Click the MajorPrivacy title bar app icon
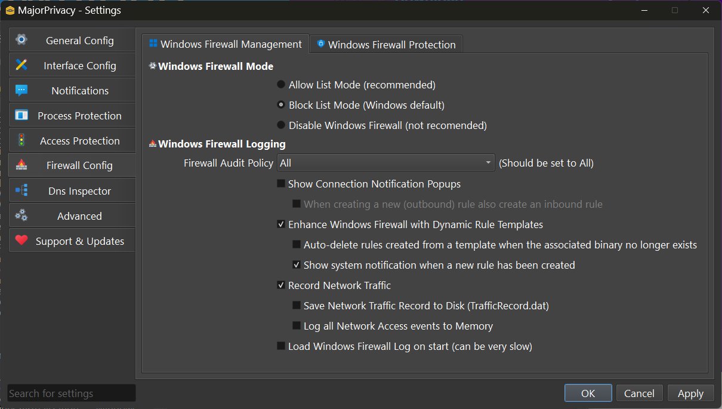722x409 pixels. point(10,10)
